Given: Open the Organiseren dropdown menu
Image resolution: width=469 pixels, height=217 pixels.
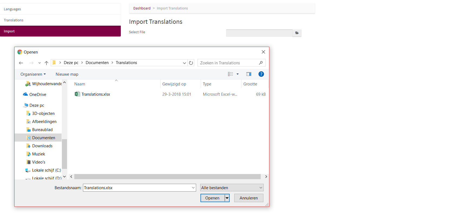Looking at the screenshot, I should point(33,74).
